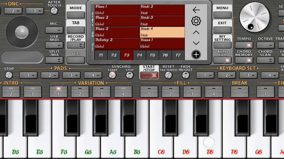Click FILL button 2

[170, 92]
